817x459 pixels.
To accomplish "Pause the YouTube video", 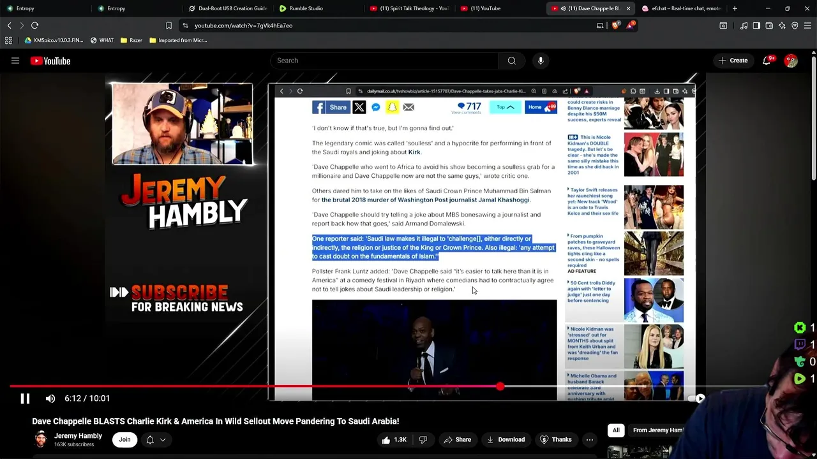I will point(25,398).
